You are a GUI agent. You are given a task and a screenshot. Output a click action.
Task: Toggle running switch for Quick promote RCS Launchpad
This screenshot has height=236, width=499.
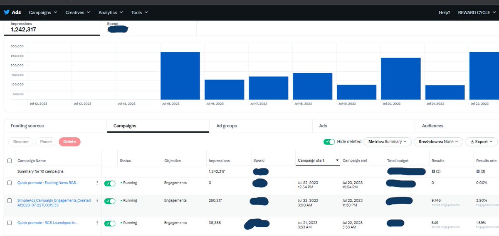click(110, 223)
